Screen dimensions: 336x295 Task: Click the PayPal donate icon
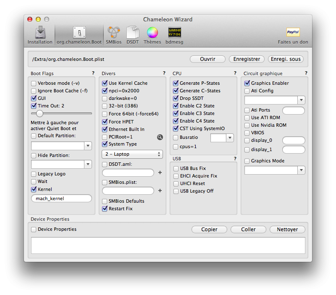pos(293,33)
